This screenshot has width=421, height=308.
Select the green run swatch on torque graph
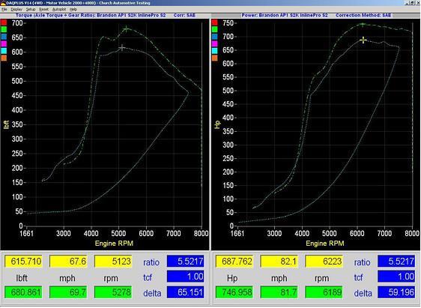[x=4, y=29]
